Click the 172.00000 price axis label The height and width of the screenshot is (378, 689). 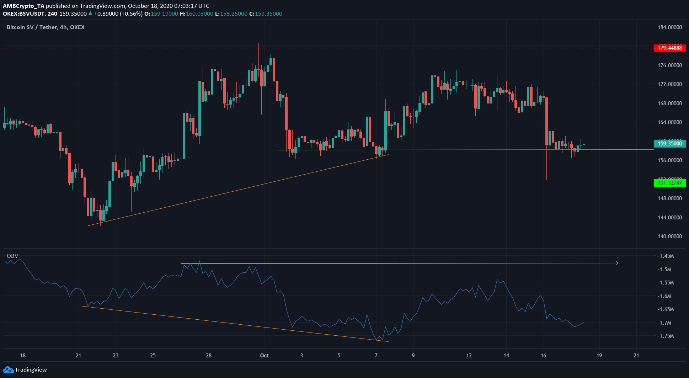click(x=670, y=84)
